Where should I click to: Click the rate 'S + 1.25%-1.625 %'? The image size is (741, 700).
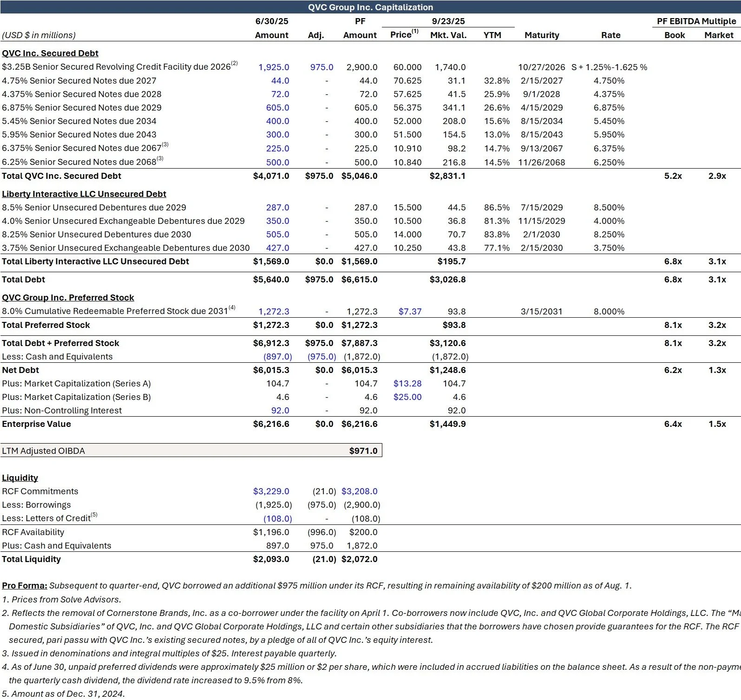point(609,67)
